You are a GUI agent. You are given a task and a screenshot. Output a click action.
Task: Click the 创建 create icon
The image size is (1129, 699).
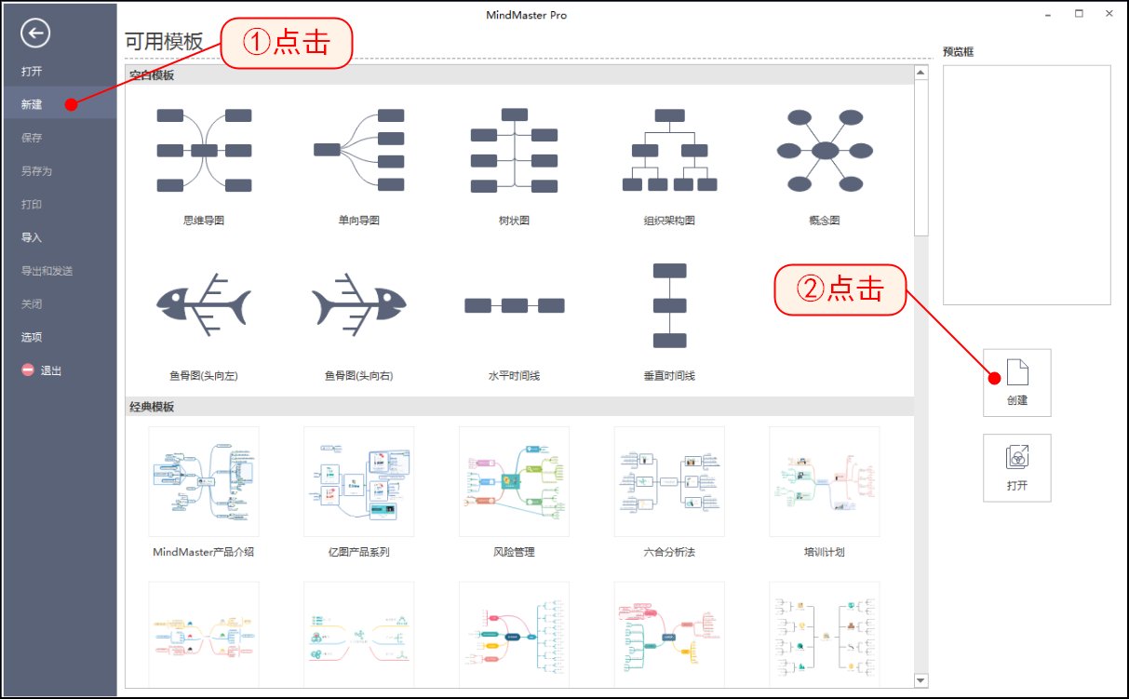[x=1016, y=382]
